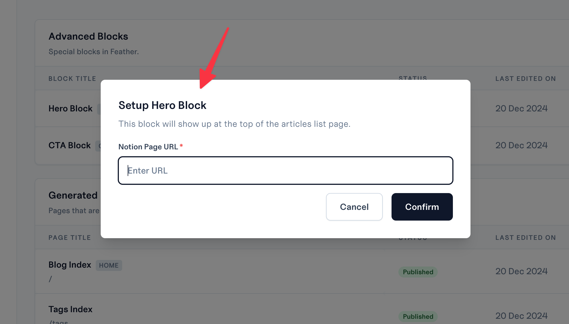Click the Notion Page URL label
The image size is (569, 324).
coord(148,147)
